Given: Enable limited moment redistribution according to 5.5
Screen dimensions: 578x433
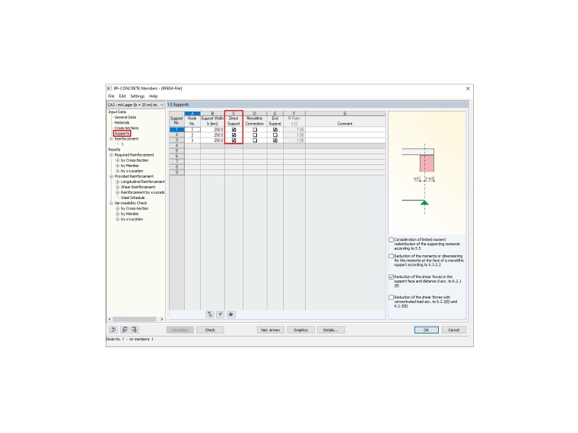Looking at the screenshot, I should (x=392, y=240).
